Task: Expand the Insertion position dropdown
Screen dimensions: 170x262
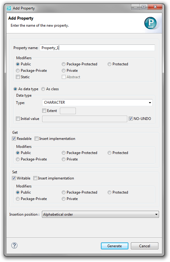Action: (x=100, y=214)
